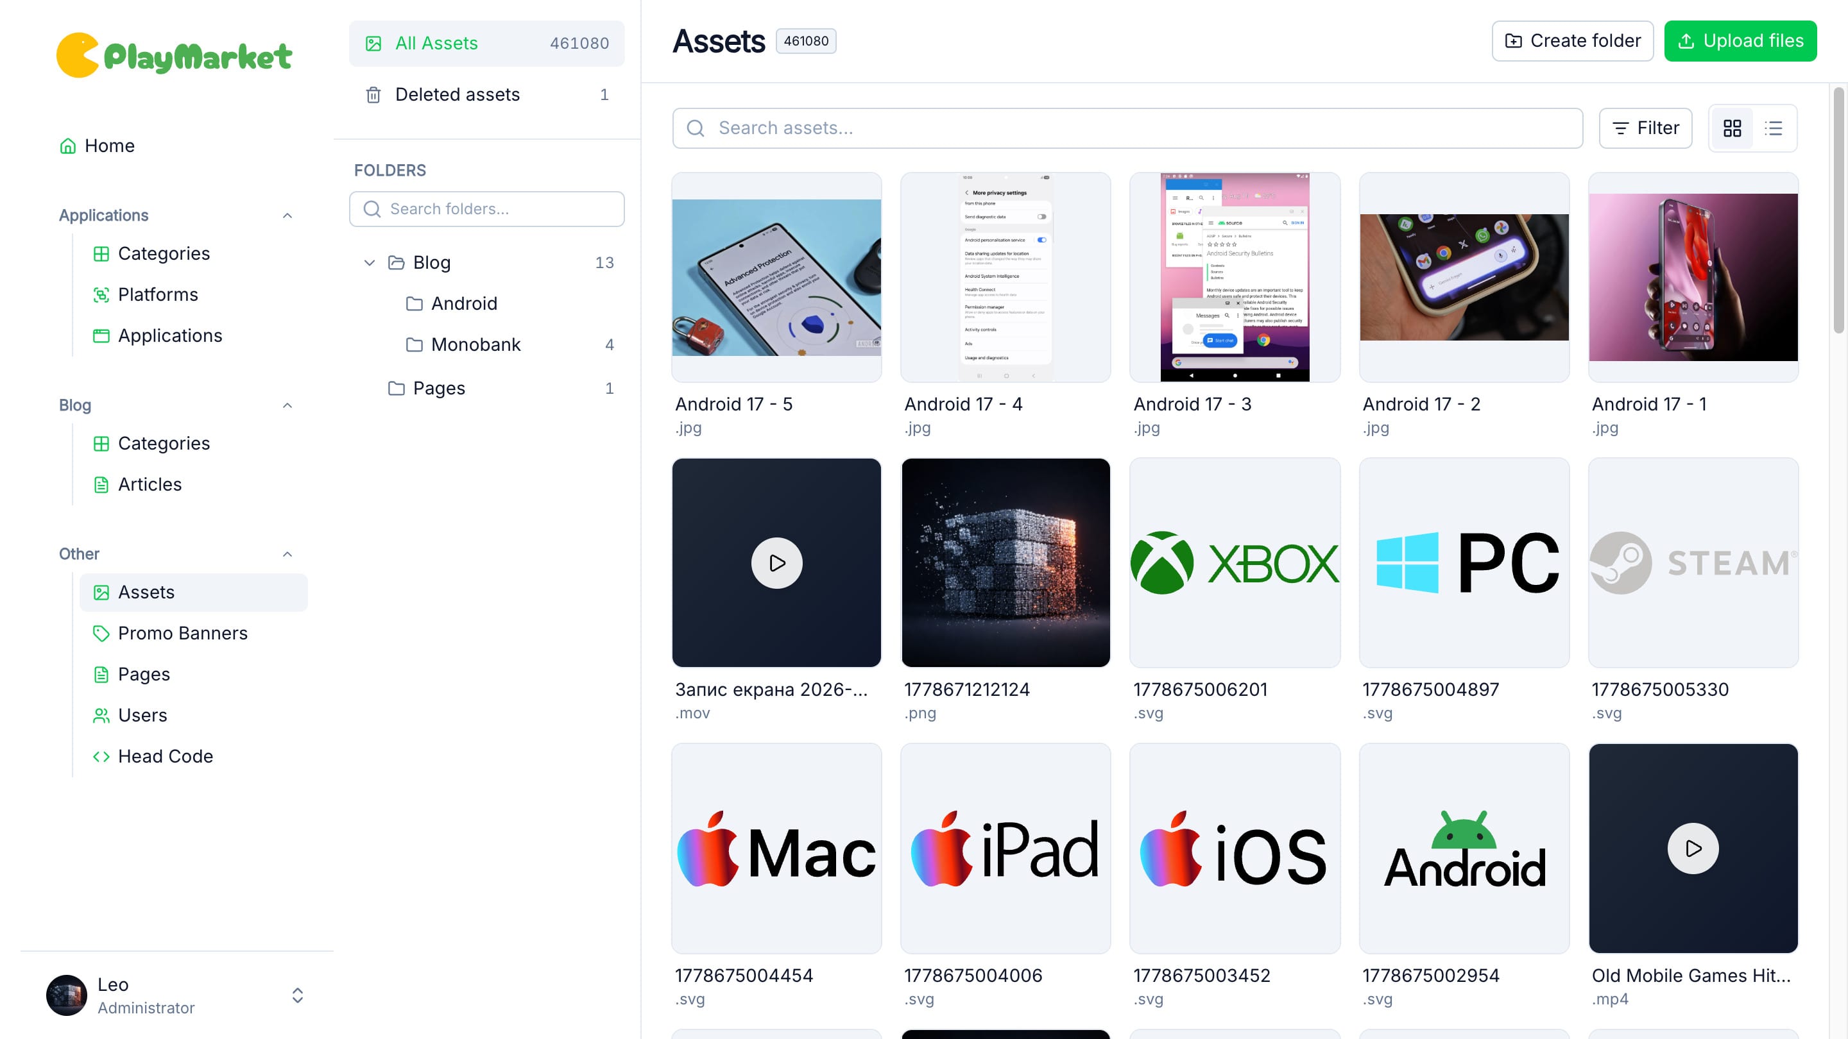This screenshot has height=1039, width=1848.
Task: Click the Upload files button
Action: pos(1740,41)
